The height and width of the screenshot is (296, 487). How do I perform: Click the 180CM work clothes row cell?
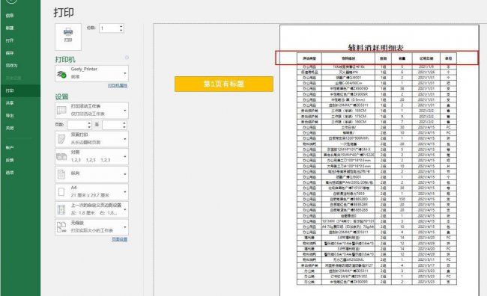pyautogui.click(x=348, y=122)
